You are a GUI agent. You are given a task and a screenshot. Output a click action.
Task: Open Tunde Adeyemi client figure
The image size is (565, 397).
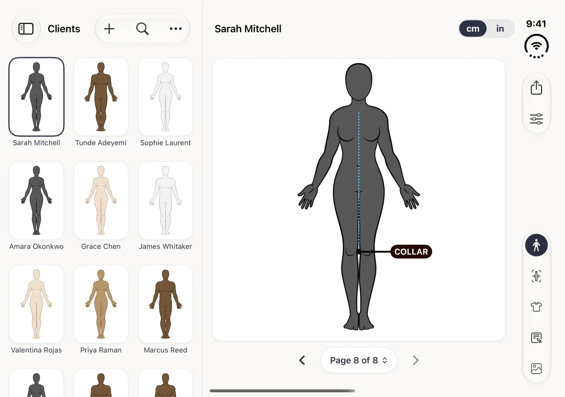click(101, 97)
